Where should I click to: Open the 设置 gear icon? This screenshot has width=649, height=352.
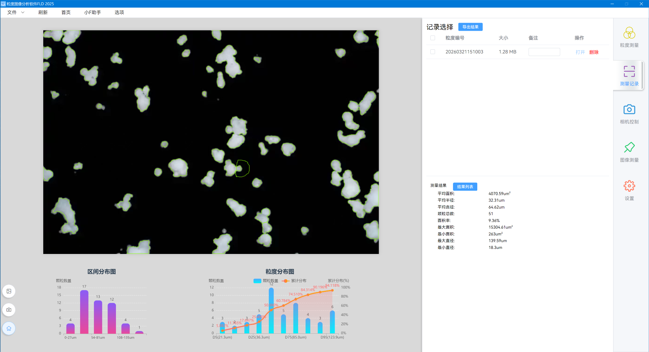629,186
